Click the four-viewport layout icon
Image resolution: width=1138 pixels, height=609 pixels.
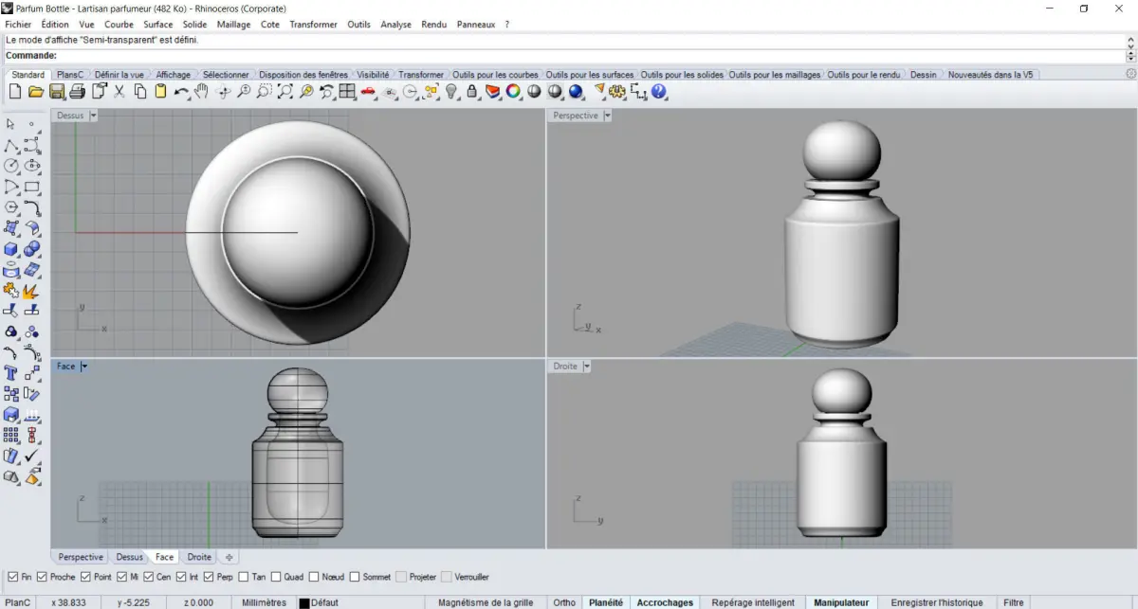click(x=347, y=92)
